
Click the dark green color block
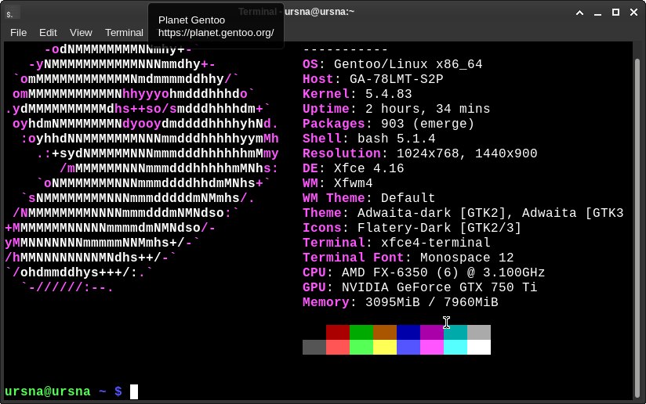[361, 333]
